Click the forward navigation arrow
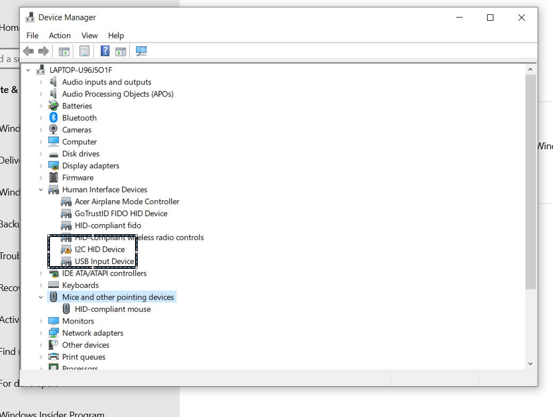The image size is (553, 417). click(x=44, y=50)
